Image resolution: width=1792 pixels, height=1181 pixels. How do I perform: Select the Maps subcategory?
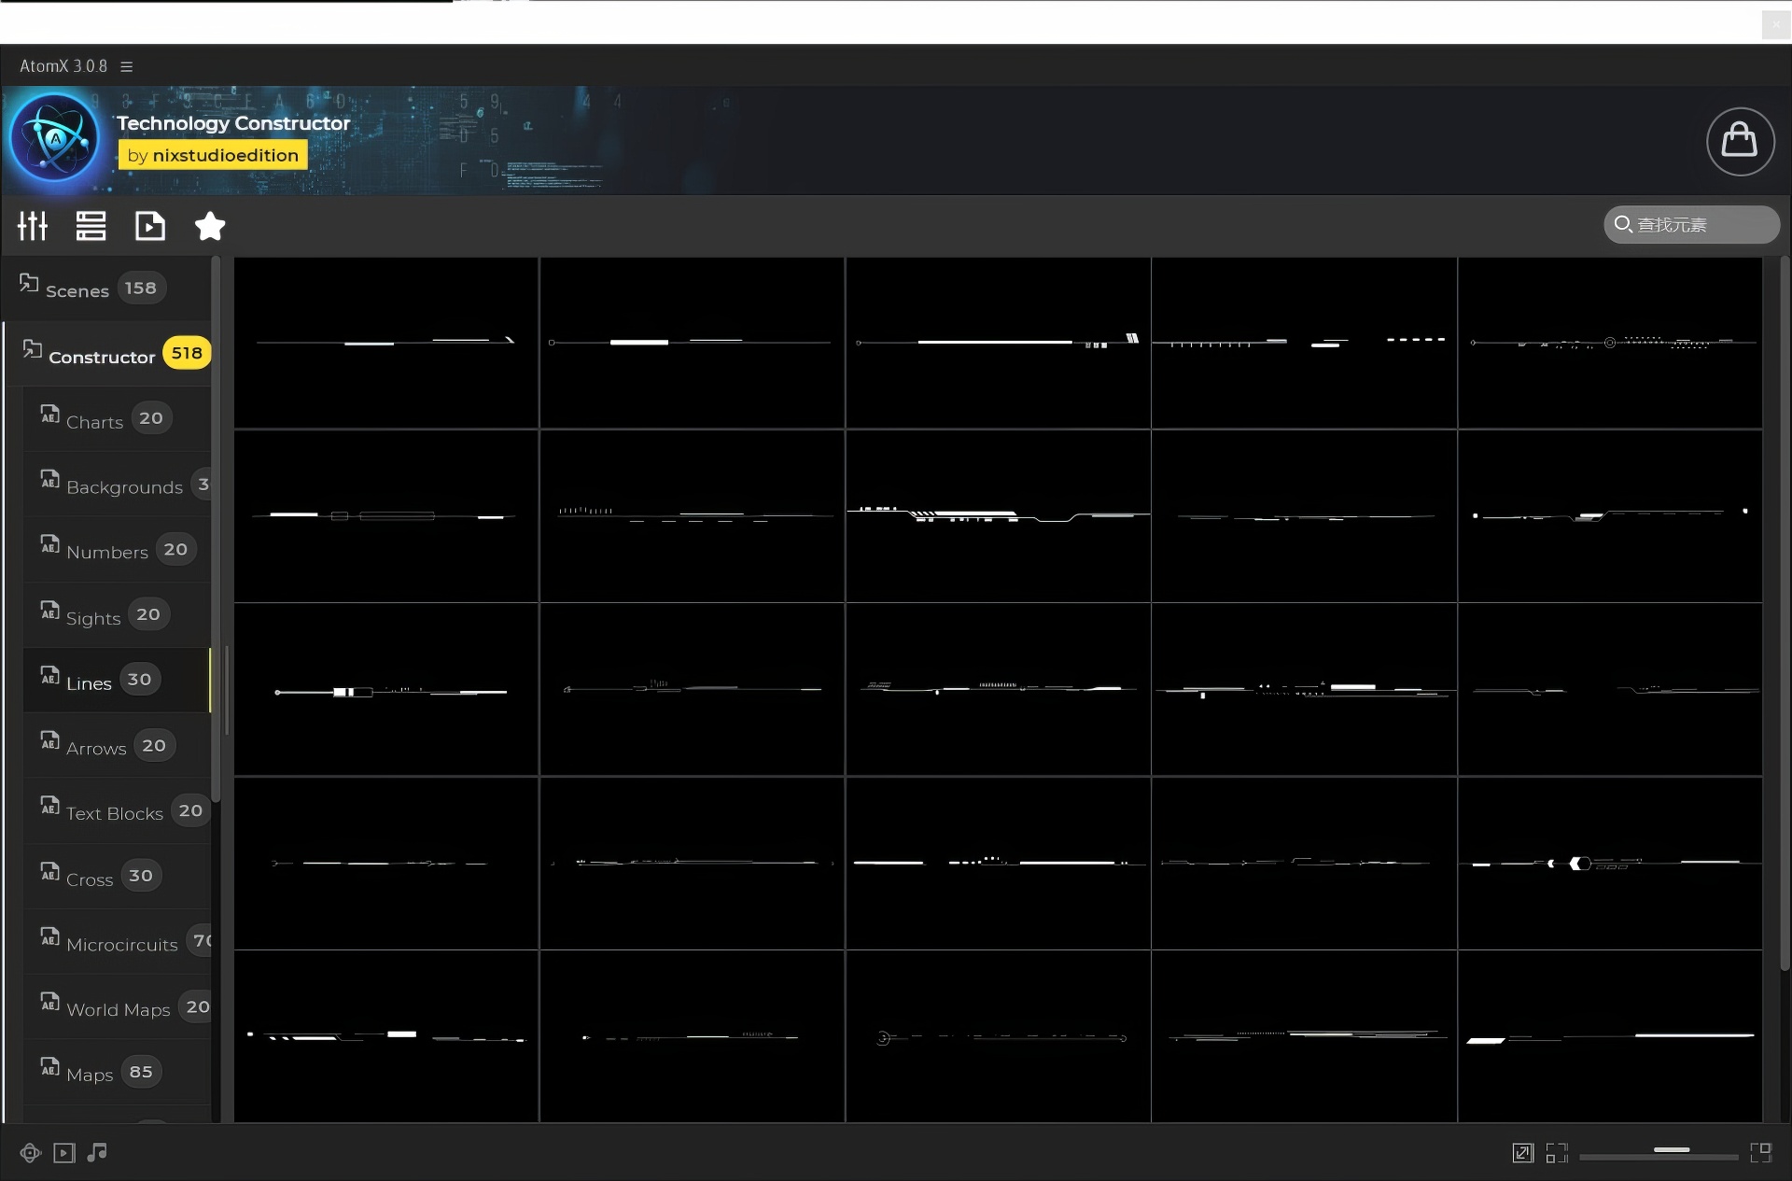(x=117, y=1073)
